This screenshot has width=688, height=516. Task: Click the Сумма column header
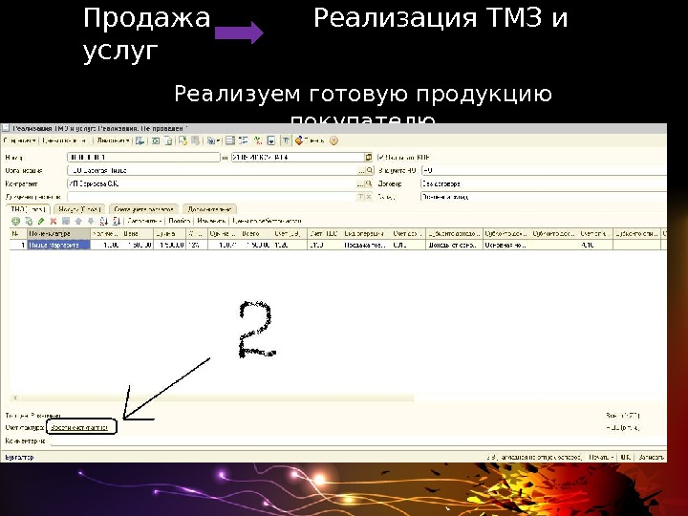[169, 234]
